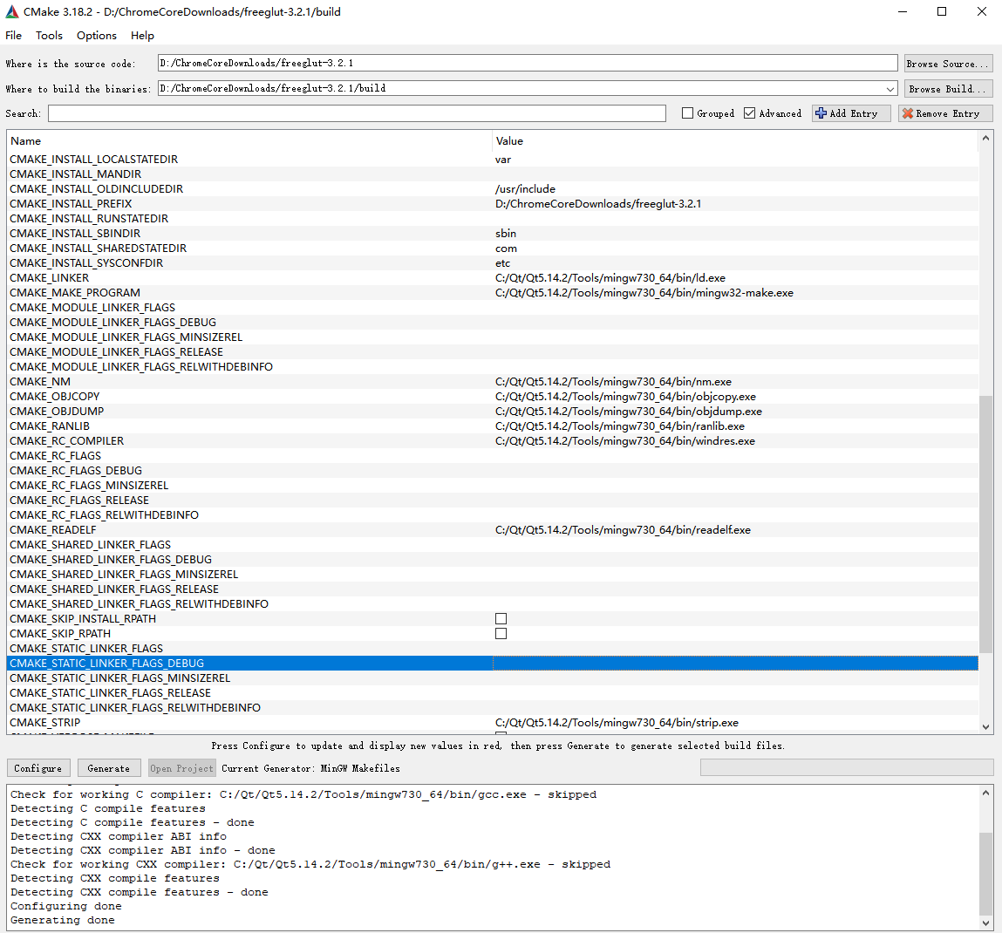Click the Browse Build button
This screenshot has height=933, width=1002.
click(x=948, y=88)
